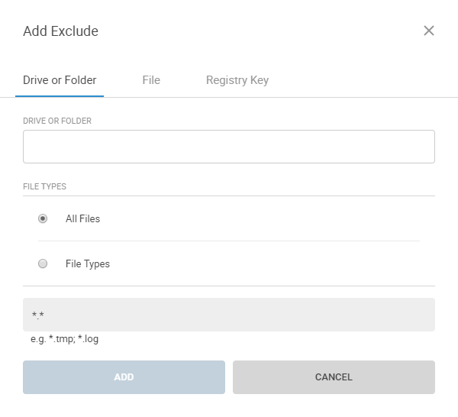Click the DRIVE OR FOLDER field caption

point(57,121)
